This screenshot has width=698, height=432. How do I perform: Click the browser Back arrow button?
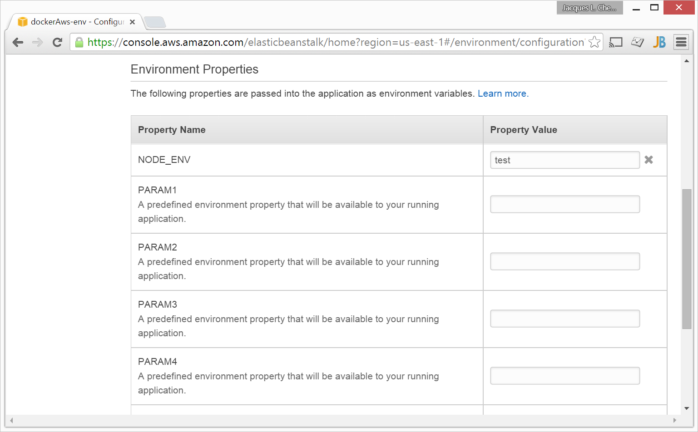pos(18,42)
